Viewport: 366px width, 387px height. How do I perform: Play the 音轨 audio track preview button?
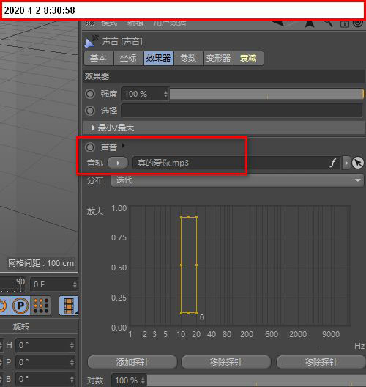click(x=118, y=163)
